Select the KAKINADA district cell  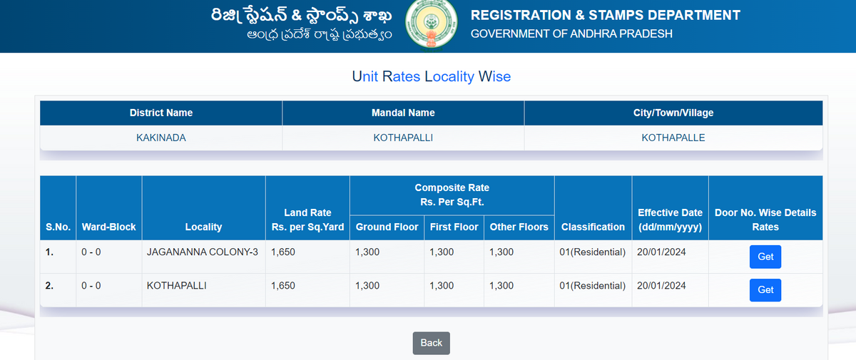(161, 138)
